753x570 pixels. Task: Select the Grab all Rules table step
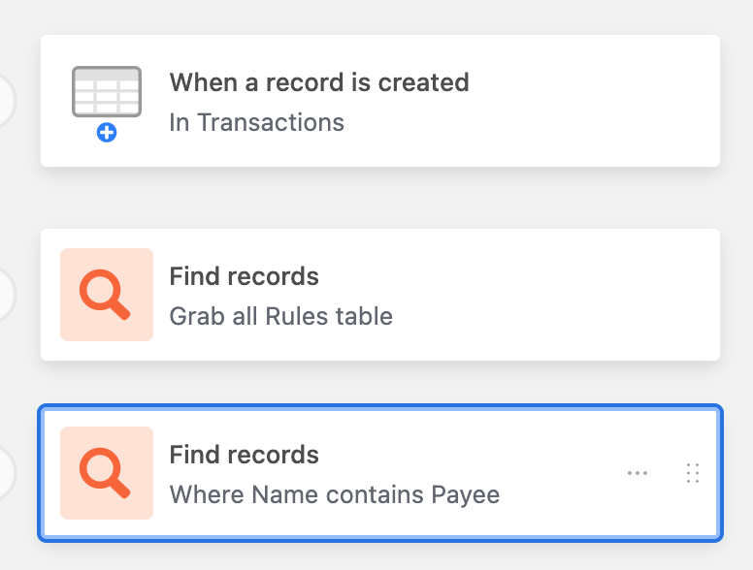click(x=380, y=295)
